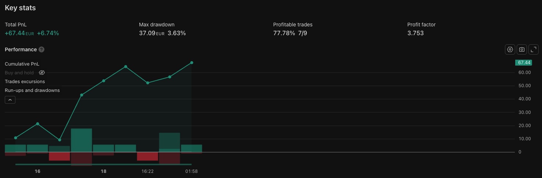The height and width of the screenshot is (178, 542).
Task: Open Performance help question mark
Action: [41, 49]
